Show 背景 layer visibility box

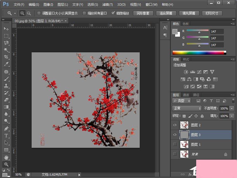[175, 154]
